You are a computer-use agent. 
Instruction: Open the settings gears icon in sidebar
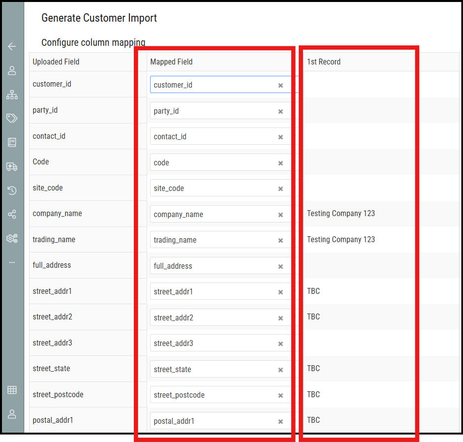pos(12,238)
